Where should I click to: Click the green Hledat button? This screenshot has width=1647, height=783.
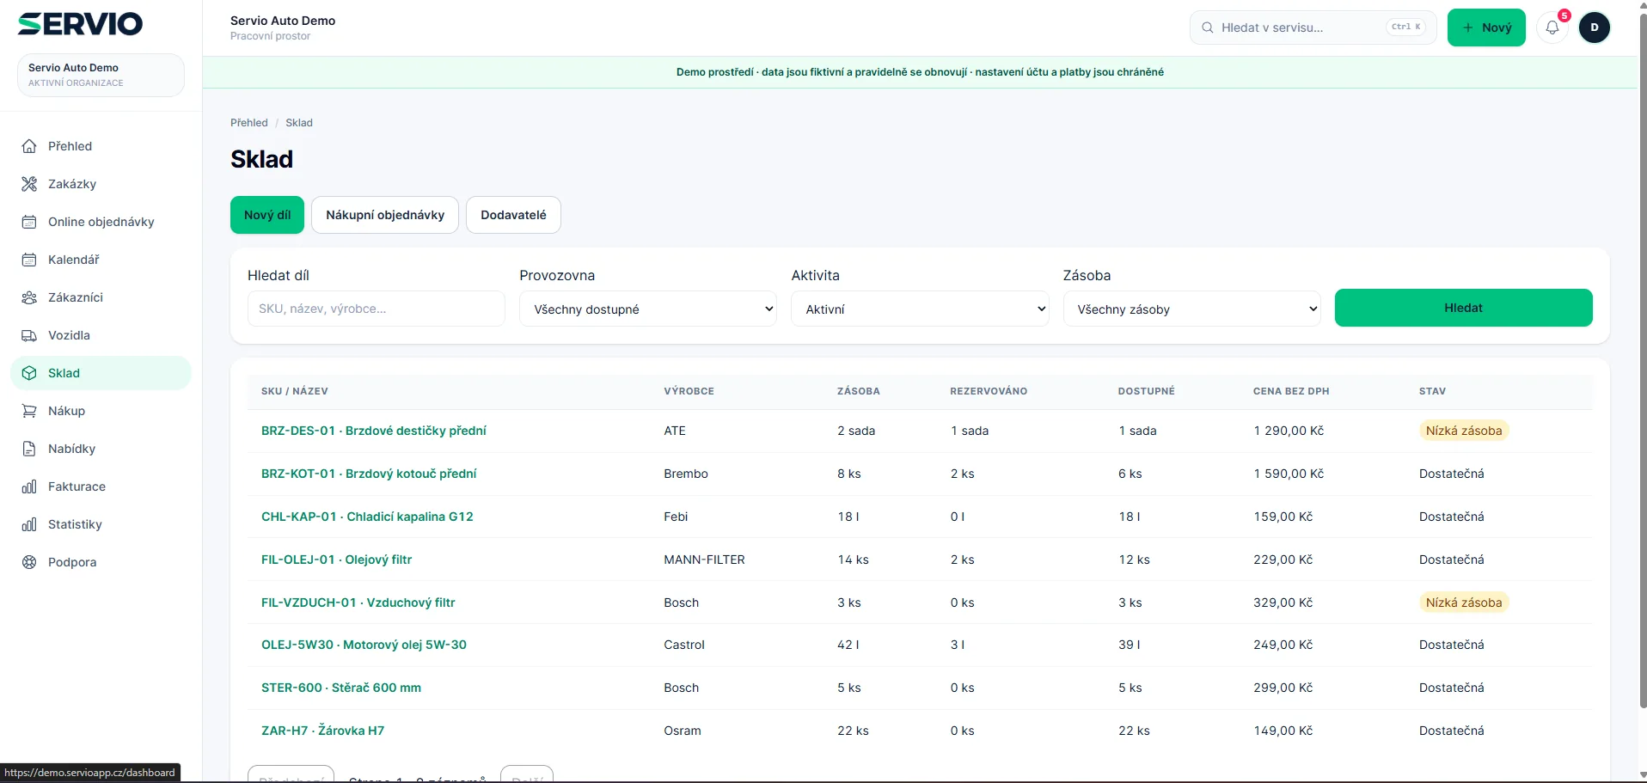(1463, 308)
